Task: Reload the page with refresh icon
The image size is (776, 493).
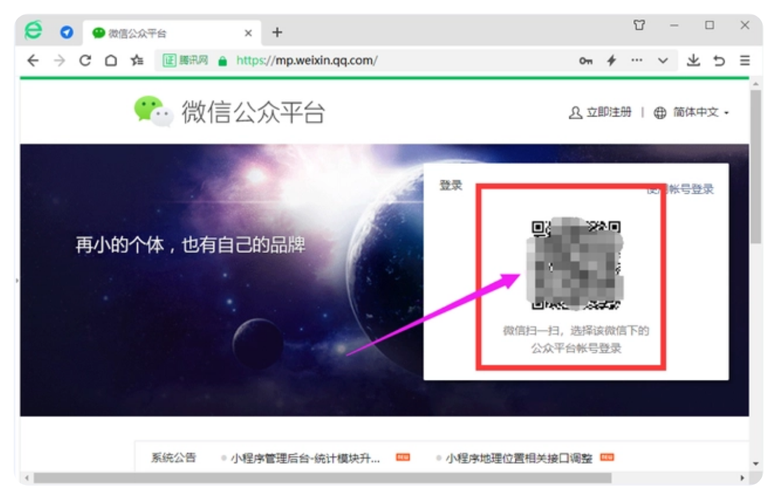Action: click(x=85, y=61)
